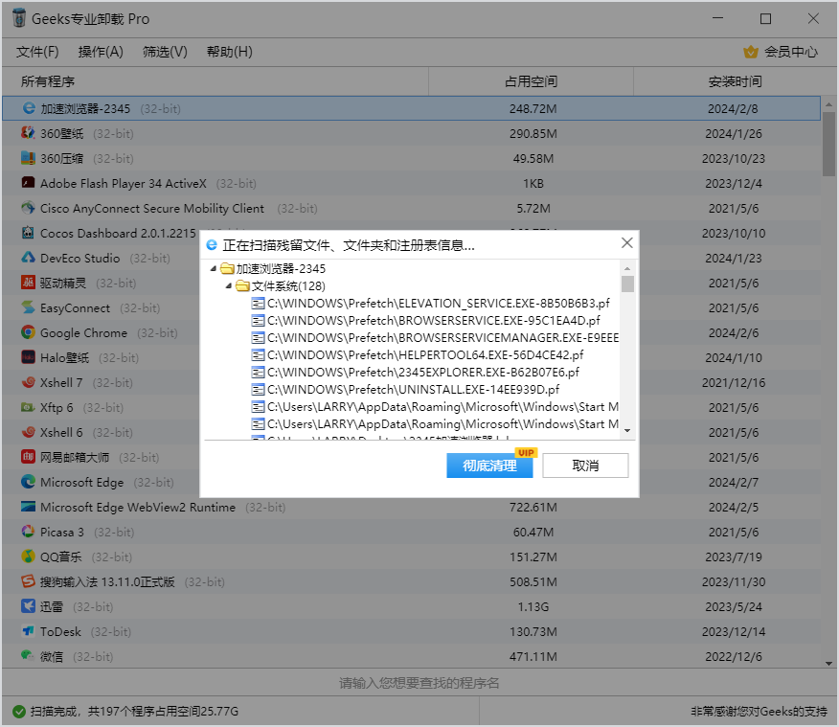The image size is (839, 727).
Task: Select the Microsoft Edge WebView2 Runtime row
Action: (x=411, y=507)
